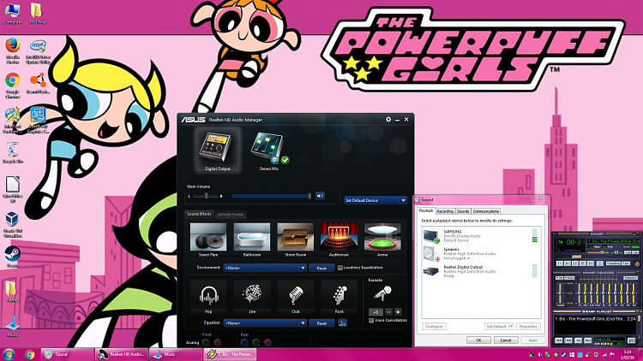
Task: Select the Live equalizer preset
Action: coord(252,297)
